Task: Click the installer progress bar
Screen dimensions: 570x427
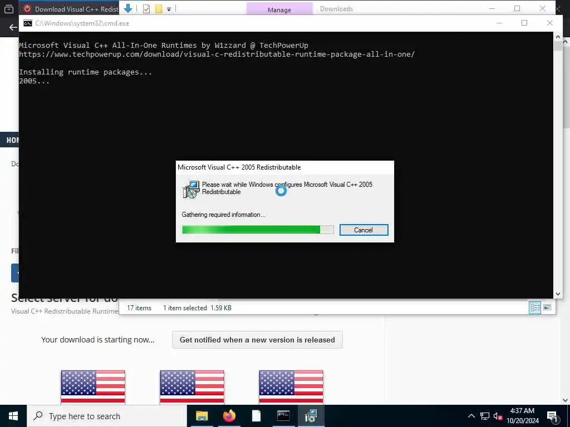Action: [258, 230]
